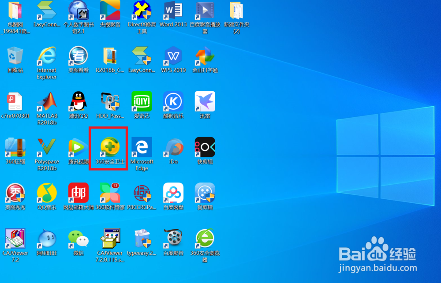Start 美图秀秀 photo editor

pos(15,194)
